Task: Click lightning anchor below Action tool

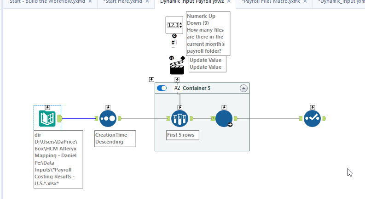Action: 177,80
